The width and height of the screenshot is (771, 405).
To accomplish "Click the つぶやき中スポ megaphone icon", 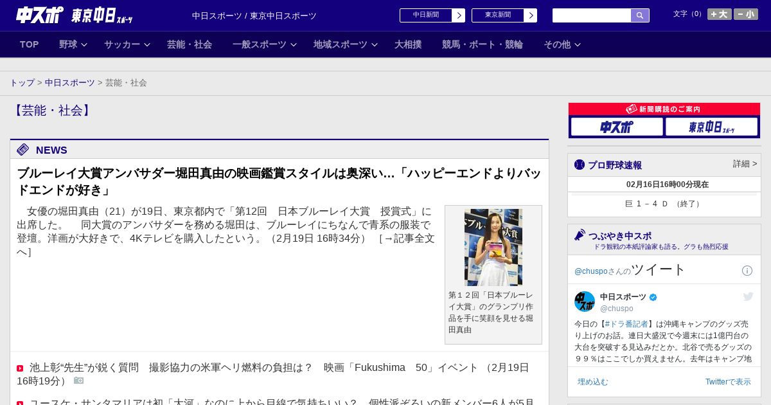I will click(x=580, y=235).
